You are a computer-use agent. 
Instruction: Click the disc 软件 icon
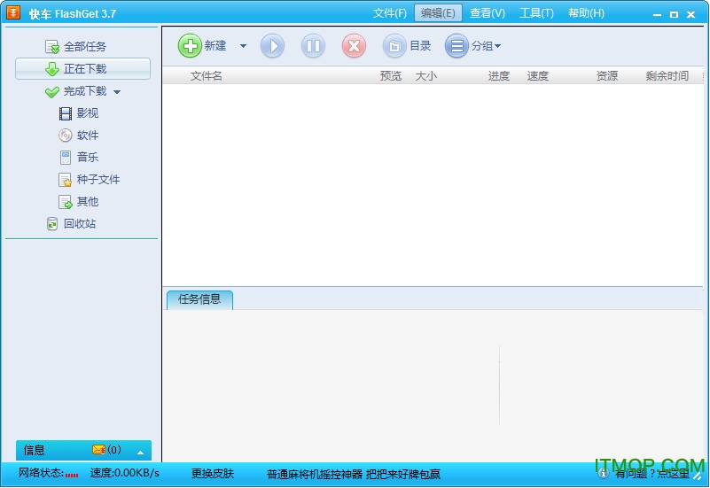66,136
